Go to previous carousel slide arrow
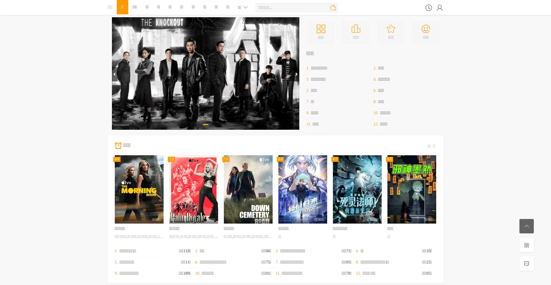Image resolution: width=551 pixels, height=285 pixels. click(115, 74)
